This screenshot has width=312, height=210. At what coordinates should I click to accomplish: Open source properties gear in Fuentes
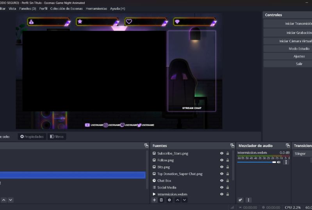[169, 200]
